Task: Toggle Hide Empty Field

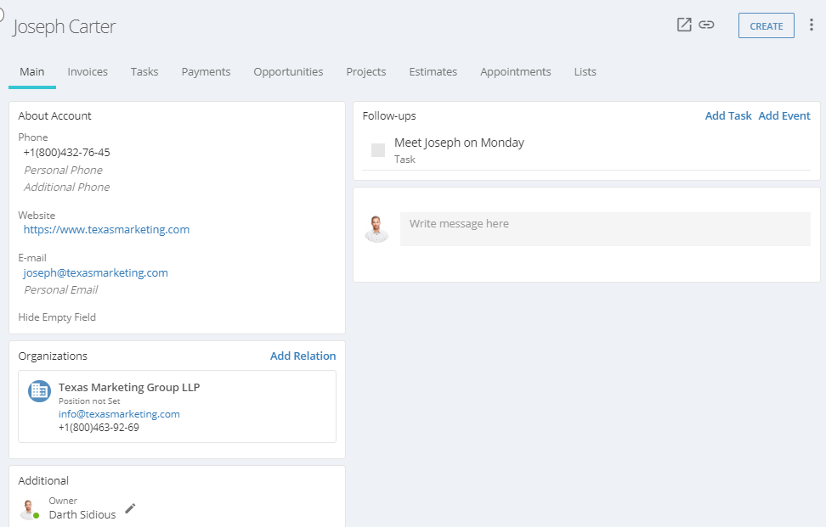Action: pyautogui.click(x=57, y=317)
